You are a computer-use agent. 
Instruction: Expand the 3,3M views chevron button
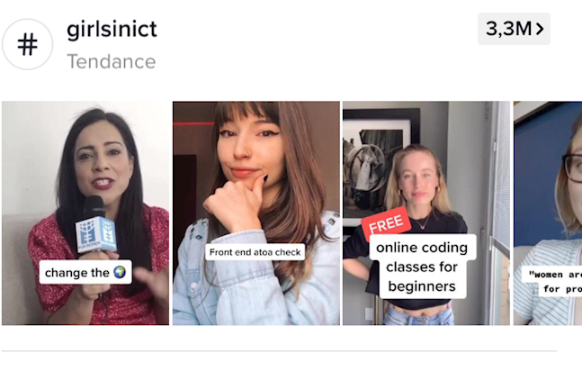pos(514,29)
